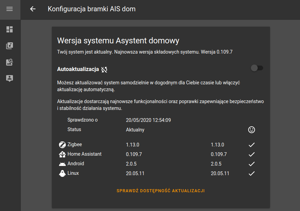Click the Linux penguin icon
Viewport: 300px width, 211px height.
[62, 173]
